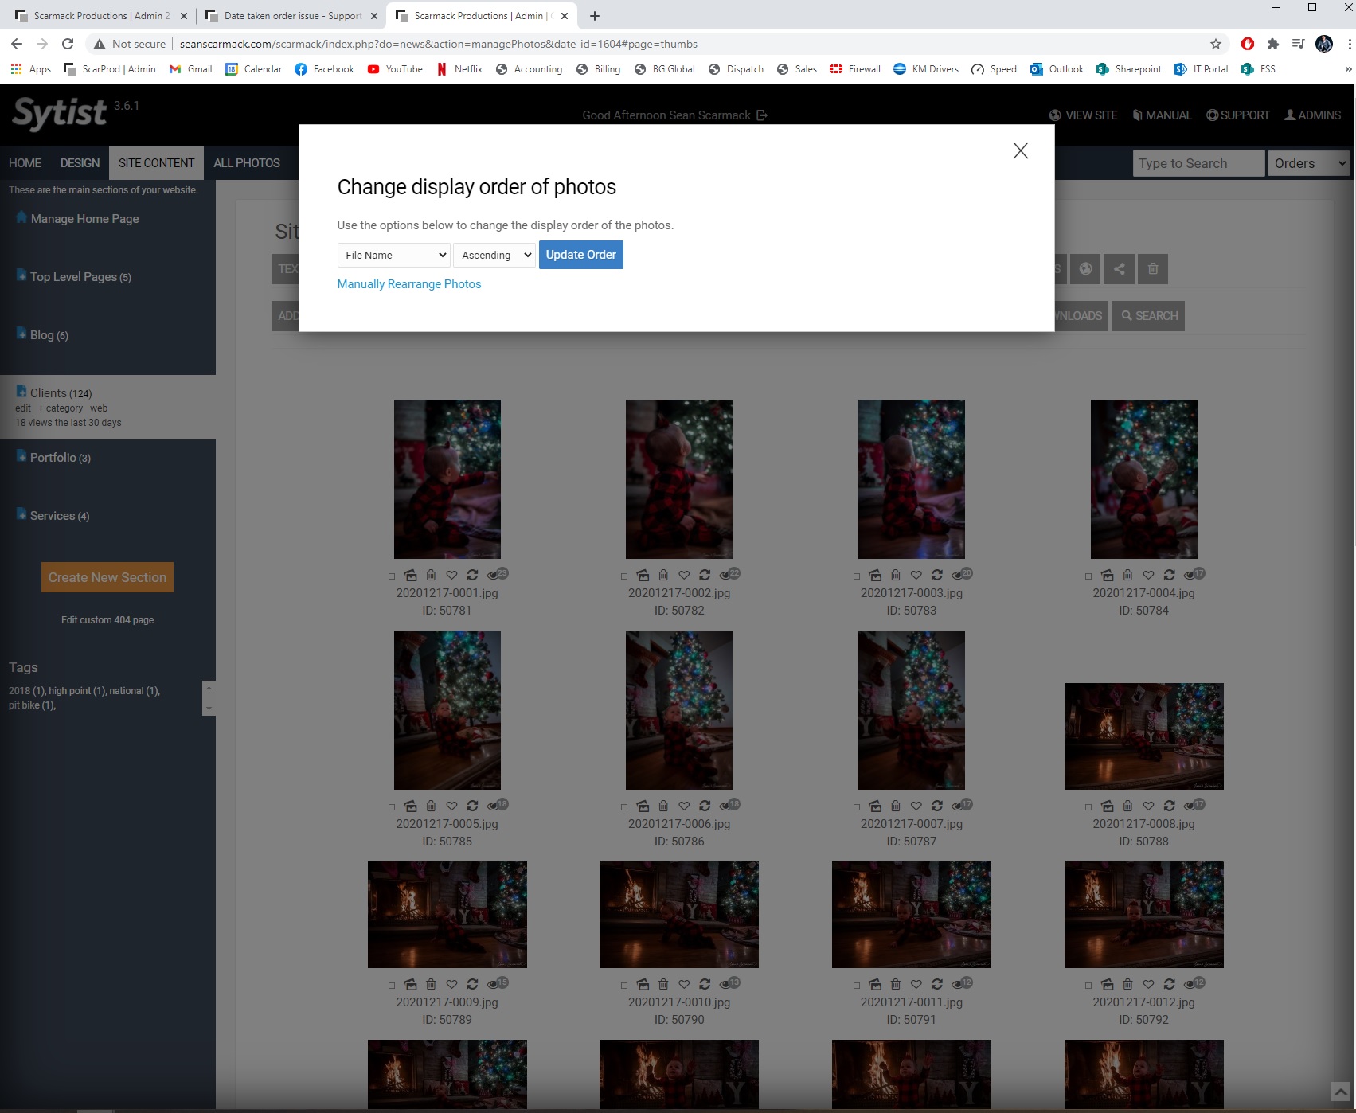Click the SEARCH button in gallery toolbar
Screen dimensions: 1356x1113
coord(1148,316)
